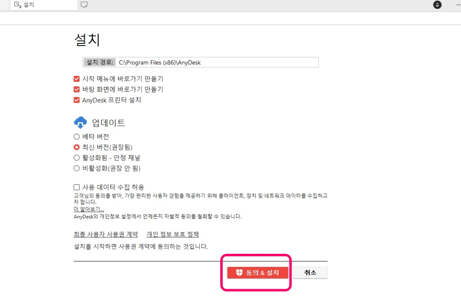This screenshot has width=461, height=307.
Task: Enable 사용 데이터 수집 허용 checkbox
Action: (x=77, y=187)
